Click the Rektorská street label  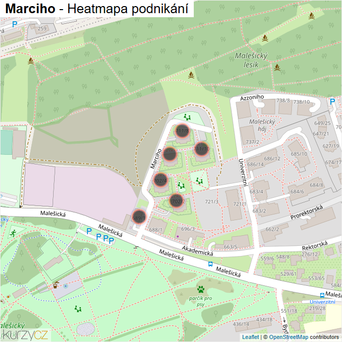[315, 245]
